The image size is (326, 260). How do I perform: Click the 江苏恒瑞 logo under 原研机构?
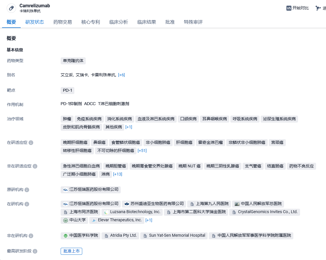pos(66,190)
